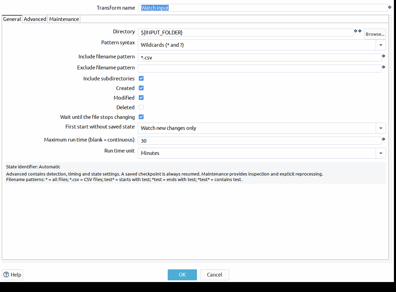The height and width of the screenshot is (292, 396).
Task: Click the Maximum run time field
Action: [x=260, y=141]
